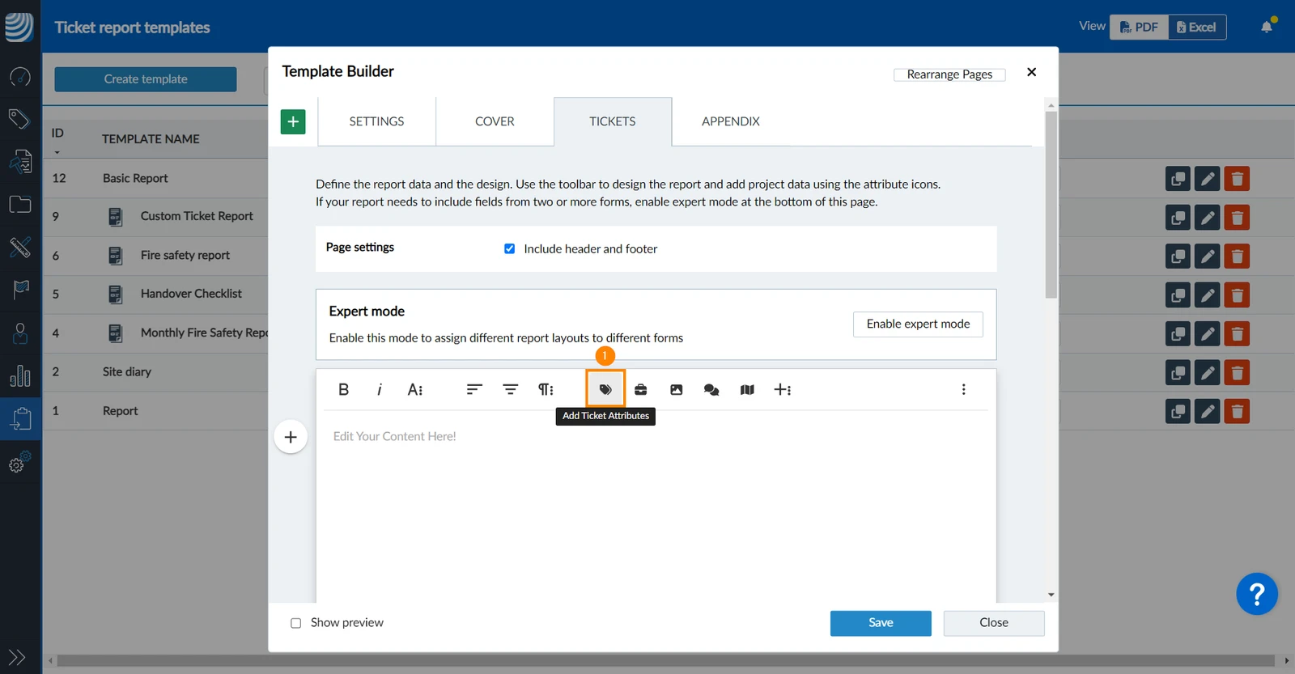This screenshot has width=1295, height=674.
Task: Duplicate the Site diary template
Action: [x=1178, y=372]
